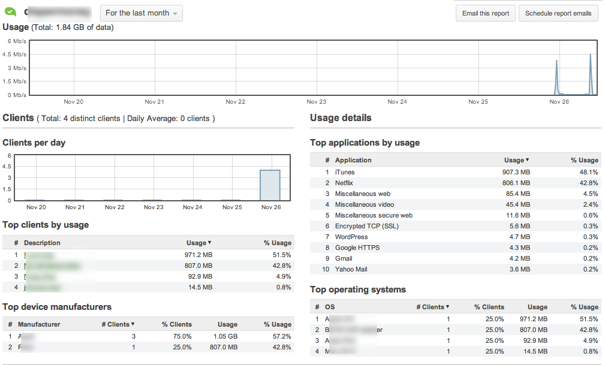Click the 'Email this report' button
Image resolution: width=605 pixels, height=365 pixels.
485,13
